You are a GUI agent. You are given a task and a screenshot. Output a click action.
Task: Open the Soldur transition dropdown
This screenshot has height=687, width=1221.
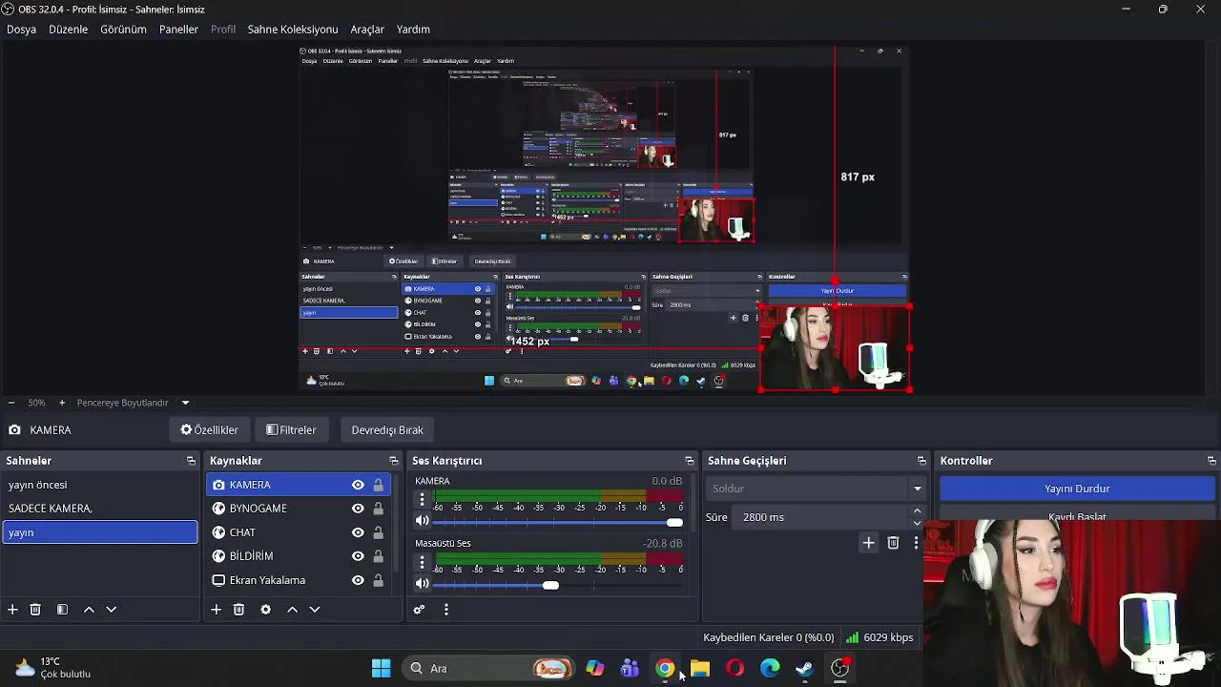click(x=817, y=489)
